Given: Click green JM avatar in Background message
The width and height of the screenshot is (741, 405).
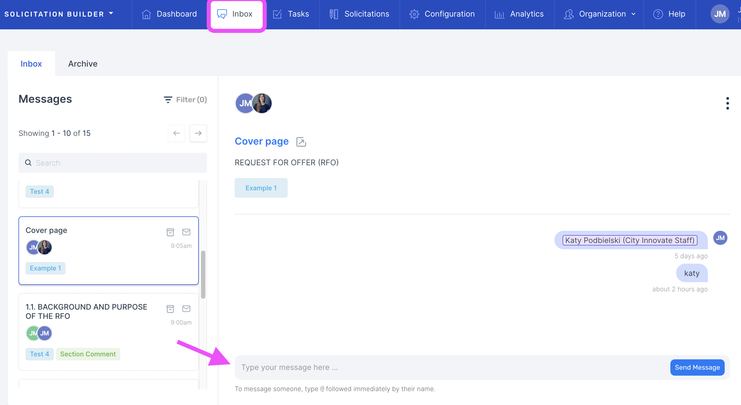Looking at the screenshot, I should point(32,333).
